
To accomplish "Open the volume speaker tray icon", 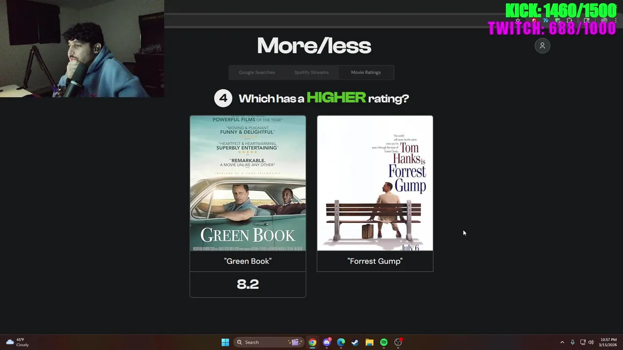I will (591, 342).
